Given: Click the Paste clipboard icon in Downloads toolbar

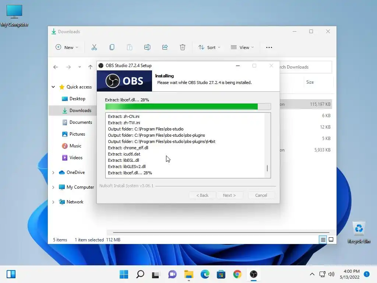Looking at the screenshot, I should pos(129,47).
